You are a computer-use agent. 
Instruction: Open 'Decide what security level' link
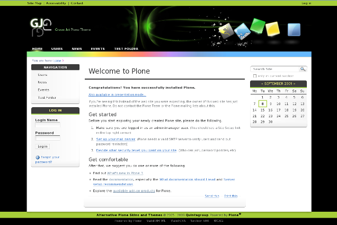[x=136, y=150]
